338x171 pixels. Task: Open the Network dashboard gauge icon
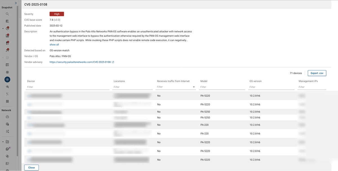pyautogui.click(x=7, y=117)
